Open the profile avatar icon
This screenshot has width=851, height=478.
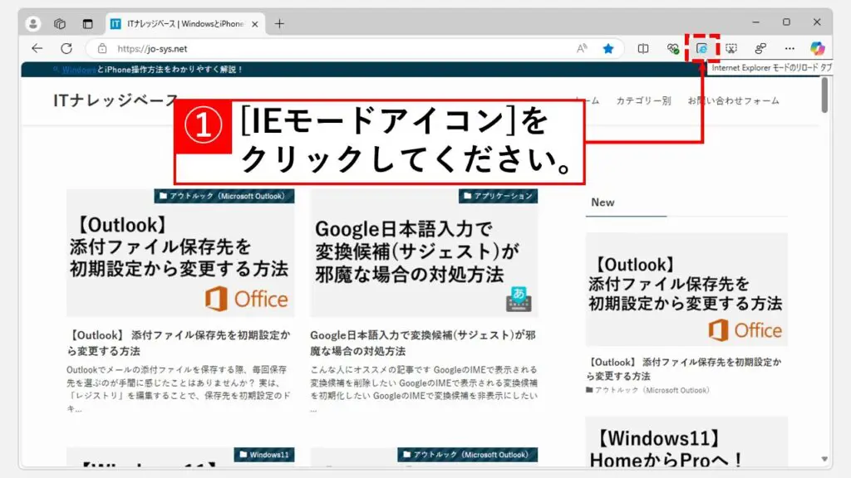tap(33, 23)
